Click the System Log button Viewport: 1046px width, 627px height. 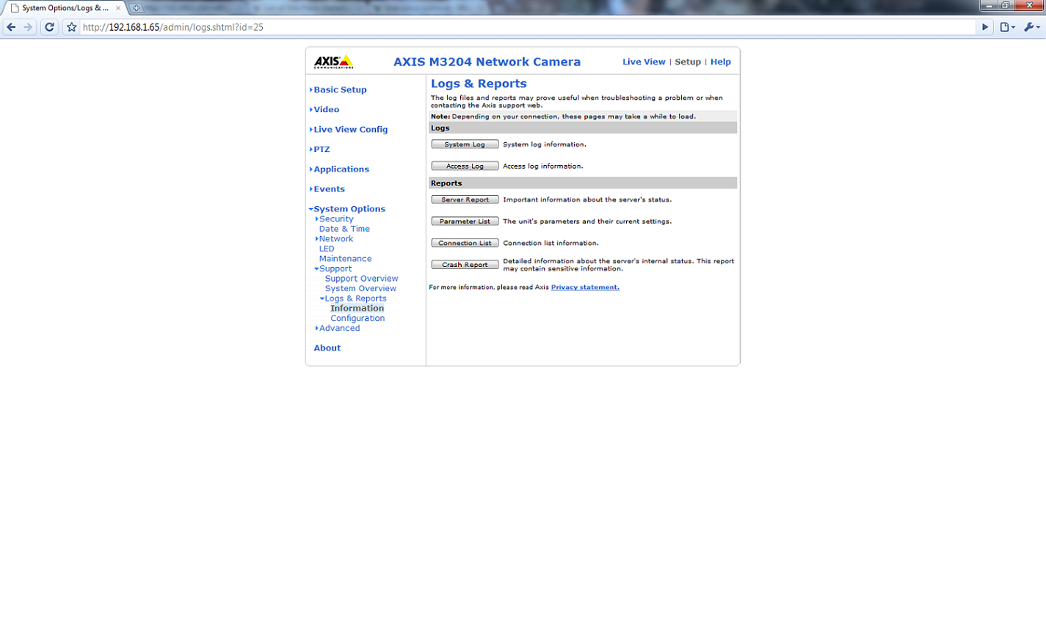464,144
